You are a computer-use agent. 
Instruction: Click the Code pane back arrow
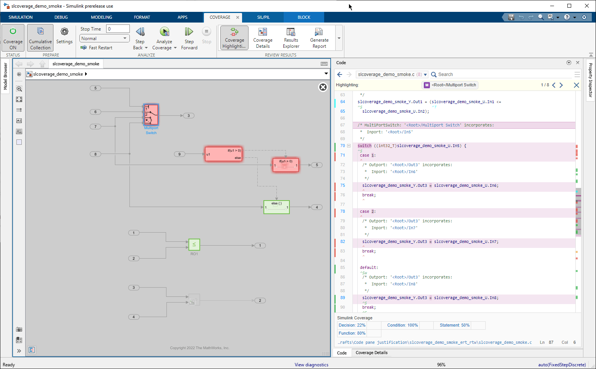click(x=339, y=74)
